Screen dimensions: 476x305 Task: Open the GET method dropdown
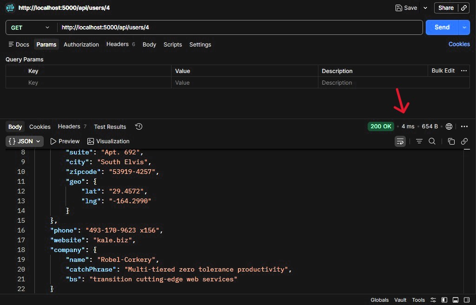pyautogui.click(x=31, y=27)
